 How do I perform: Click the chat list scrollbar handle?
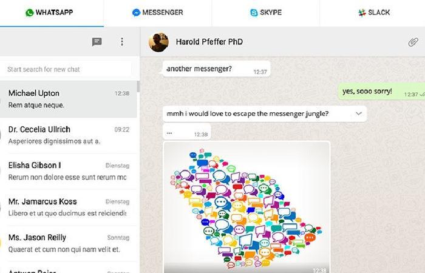(x=138, y=87)
